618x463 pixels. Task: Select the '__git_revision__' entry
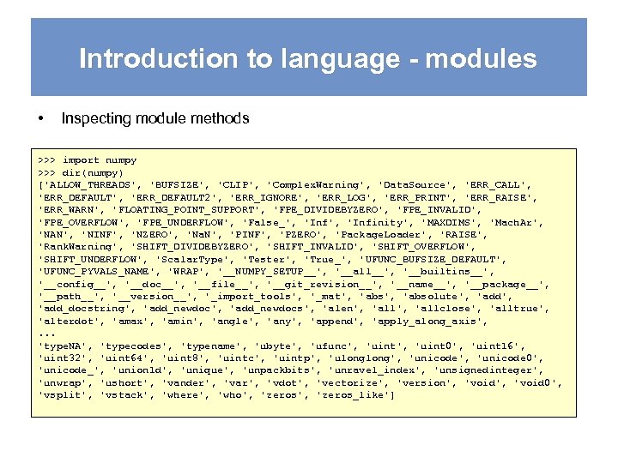point(322,285)
